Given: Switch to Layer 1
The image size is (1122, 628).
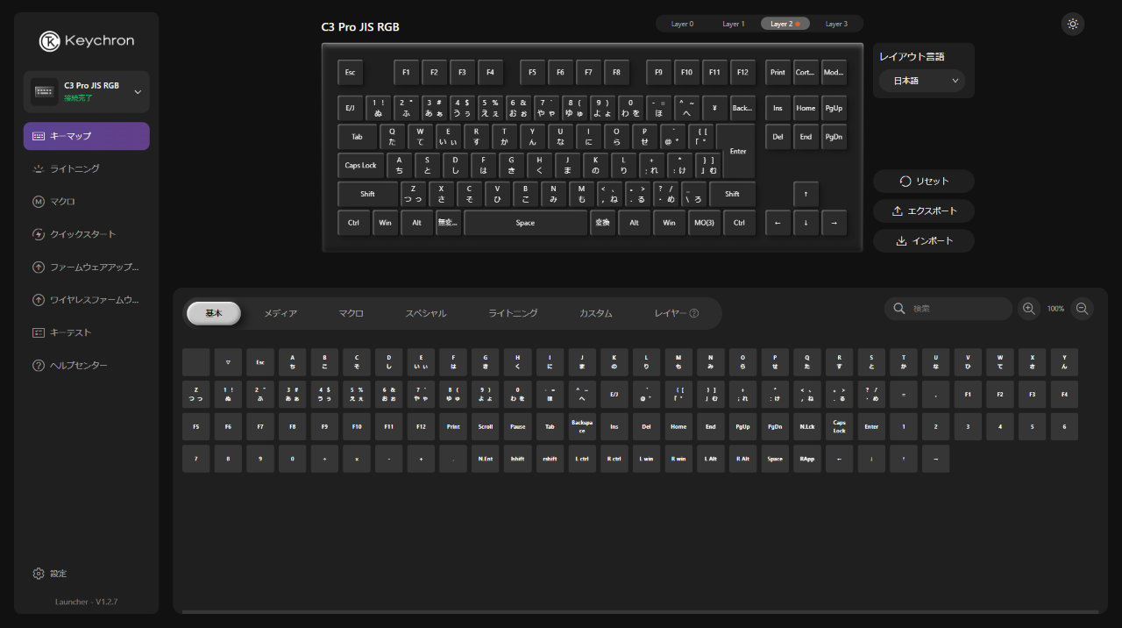Looking at the screenshot, I should [733, 24].
